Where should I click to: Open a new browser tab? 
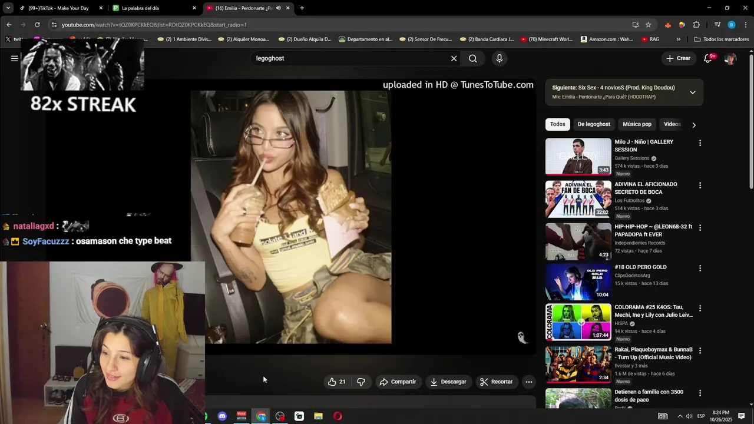pos(302,8)
